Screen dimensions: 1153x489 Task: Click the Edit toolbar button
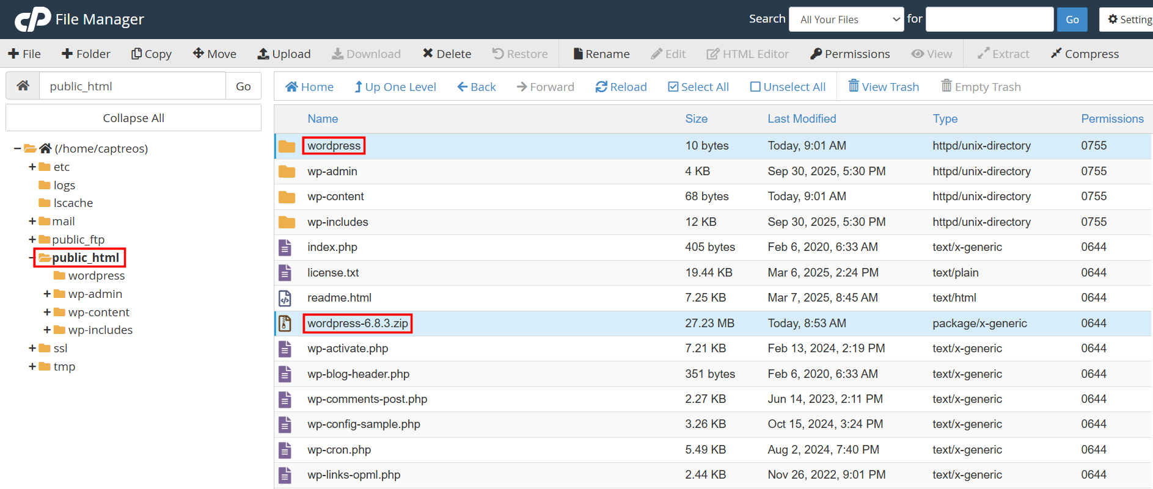[x=668, y=54]
